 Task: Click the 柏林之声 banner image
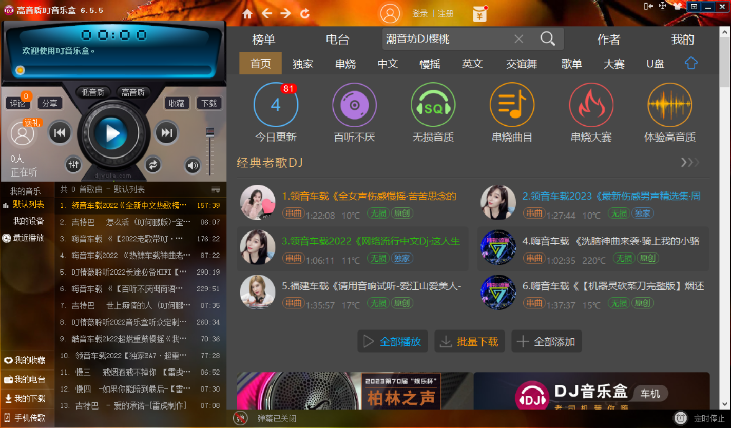pyautogui.click(x=354, y=391)
